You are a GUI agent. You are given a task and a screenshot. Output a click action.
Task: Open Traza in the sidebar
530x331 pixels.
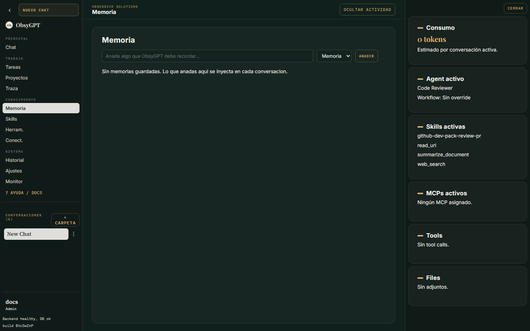click(41, 88)
